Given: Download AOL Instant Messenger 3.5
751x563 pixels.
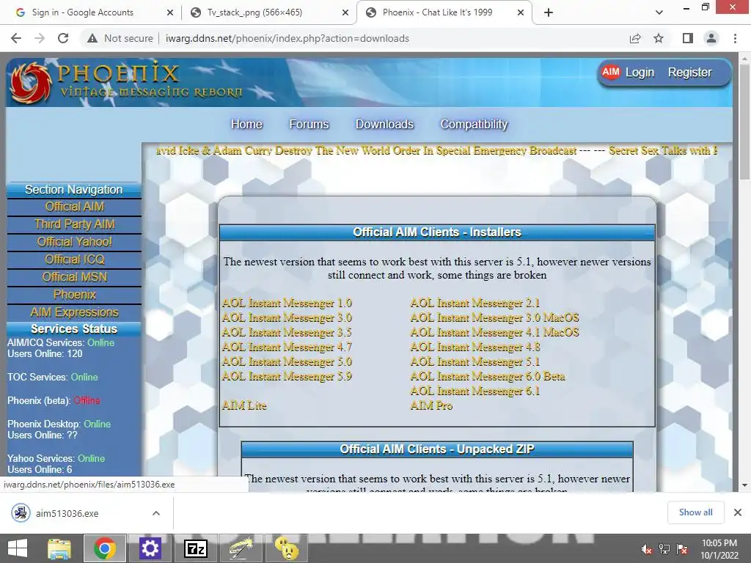Looking at the screenshot, I should 287,332.
